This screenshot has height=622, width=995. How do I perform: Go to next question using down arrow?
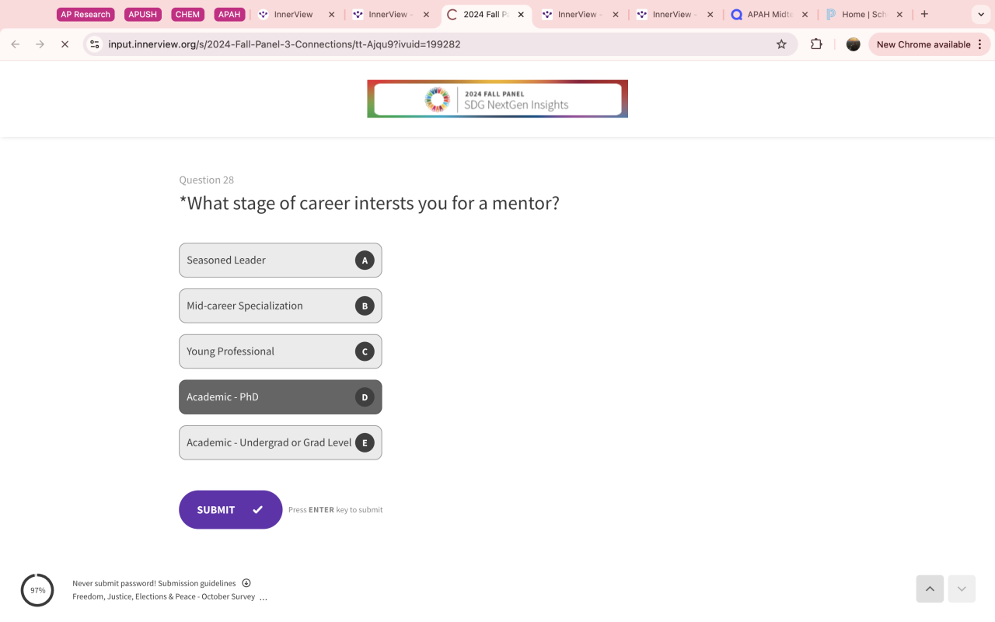click(x=962, y=589)
